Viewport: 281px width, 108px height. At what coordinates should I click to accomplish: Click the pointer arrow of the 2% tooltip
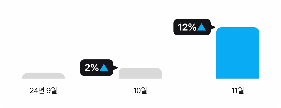[x=115, y=67]
